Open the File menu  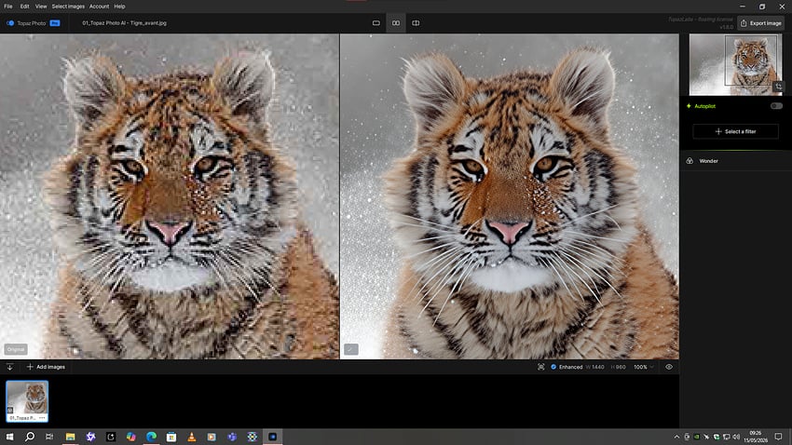tap(8, 7)
